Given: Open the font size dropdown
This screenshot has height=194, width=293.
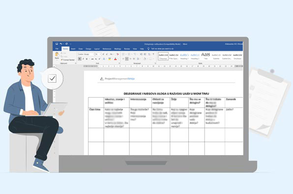Looking at the screenshot, I should tap(98, 54).
